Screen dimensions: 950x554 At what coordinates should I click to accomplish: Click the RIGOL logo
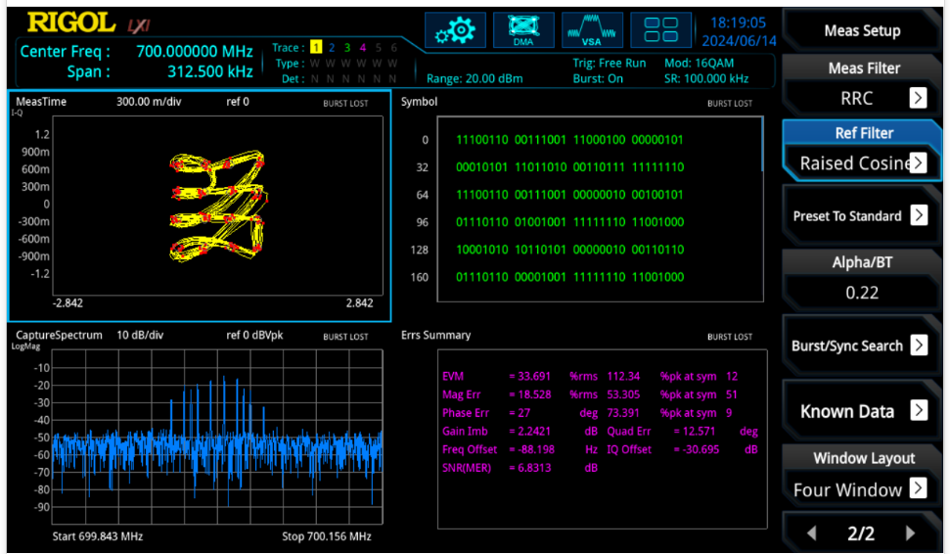tap(70, 23)
